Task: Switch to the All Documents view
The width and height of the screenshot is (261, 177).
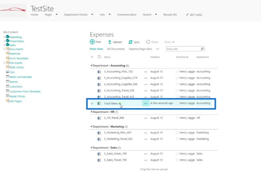Action: click(116, 49)
